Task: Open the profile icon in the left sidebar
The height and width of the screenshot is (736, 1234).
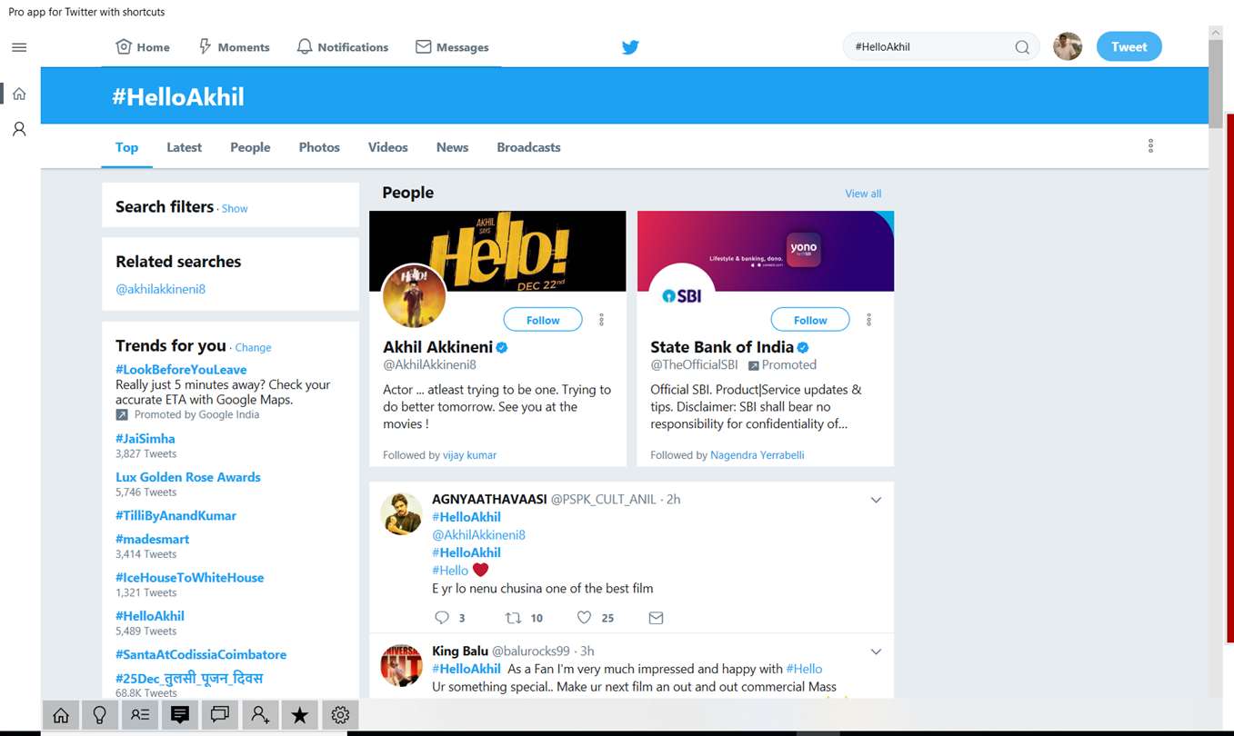Action: click(x=19, y=129)
